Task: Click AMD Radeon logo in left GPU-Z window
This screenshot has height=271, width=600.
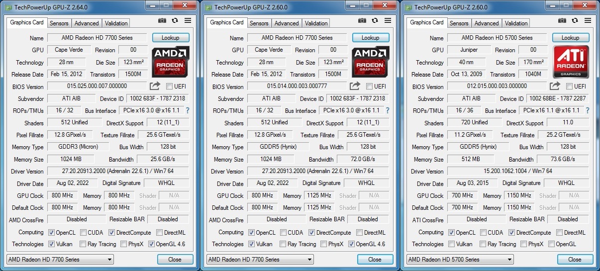Action: point(170,62)
